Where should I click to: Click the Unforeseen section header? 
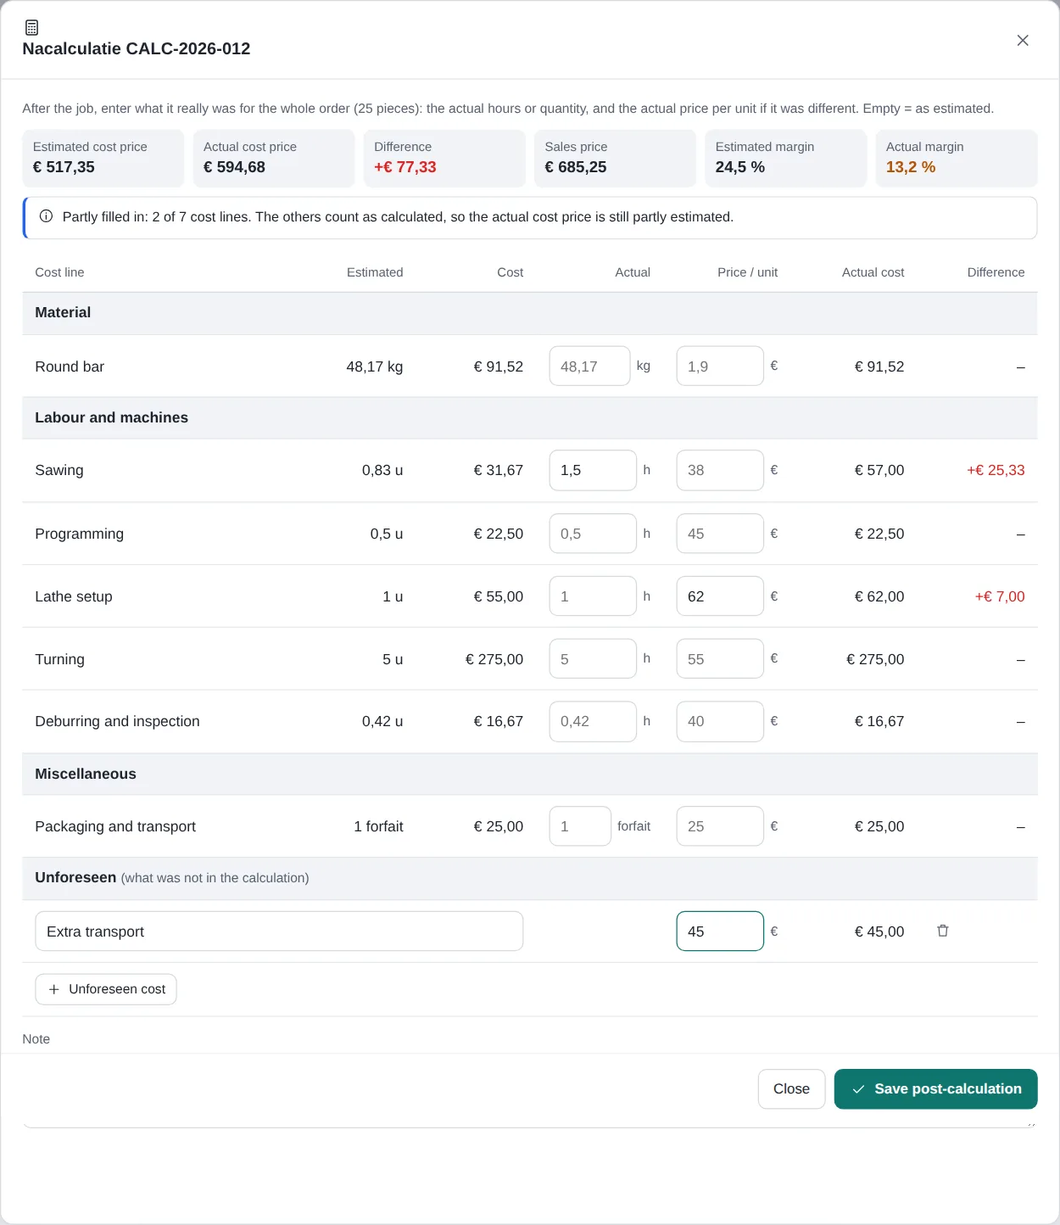pyautogui.click(x=530, y=878)
